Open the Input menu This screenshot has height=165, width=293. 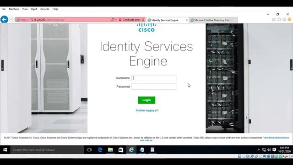(x=34, y=9)
